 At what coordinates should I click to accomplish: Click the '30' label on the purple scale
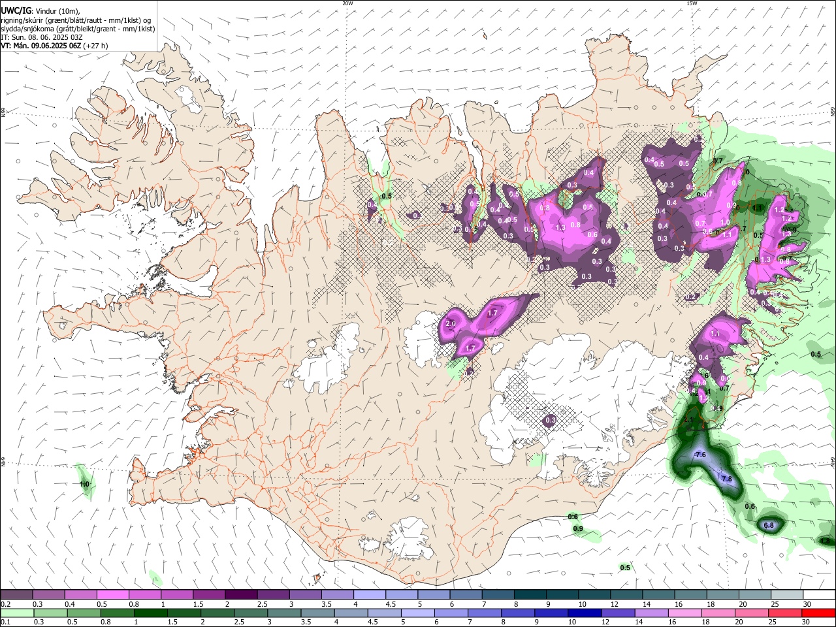(807, 604)
